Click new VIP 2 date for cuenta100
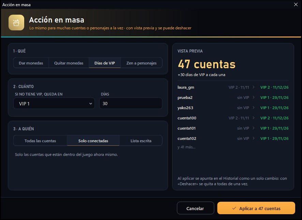The height and width of the screenshot is (220, 302). coord(274,118)
